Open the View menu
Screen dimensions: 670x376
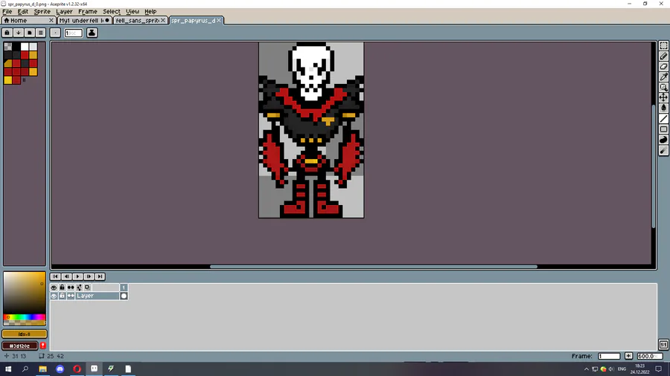[x=133, y=11]
